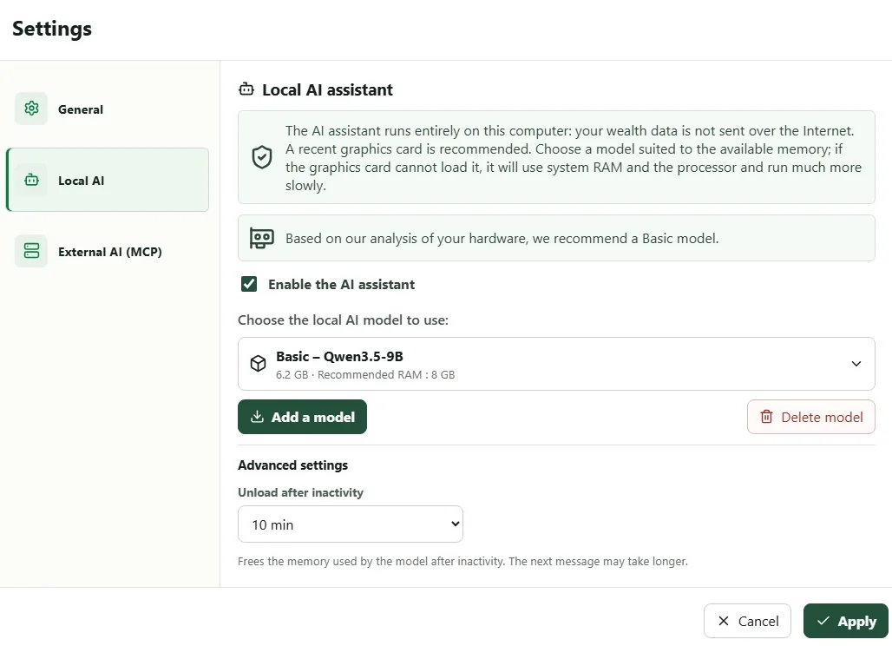
Task: Expand the model dropdown chevron
Action: [x=856, y=364]
